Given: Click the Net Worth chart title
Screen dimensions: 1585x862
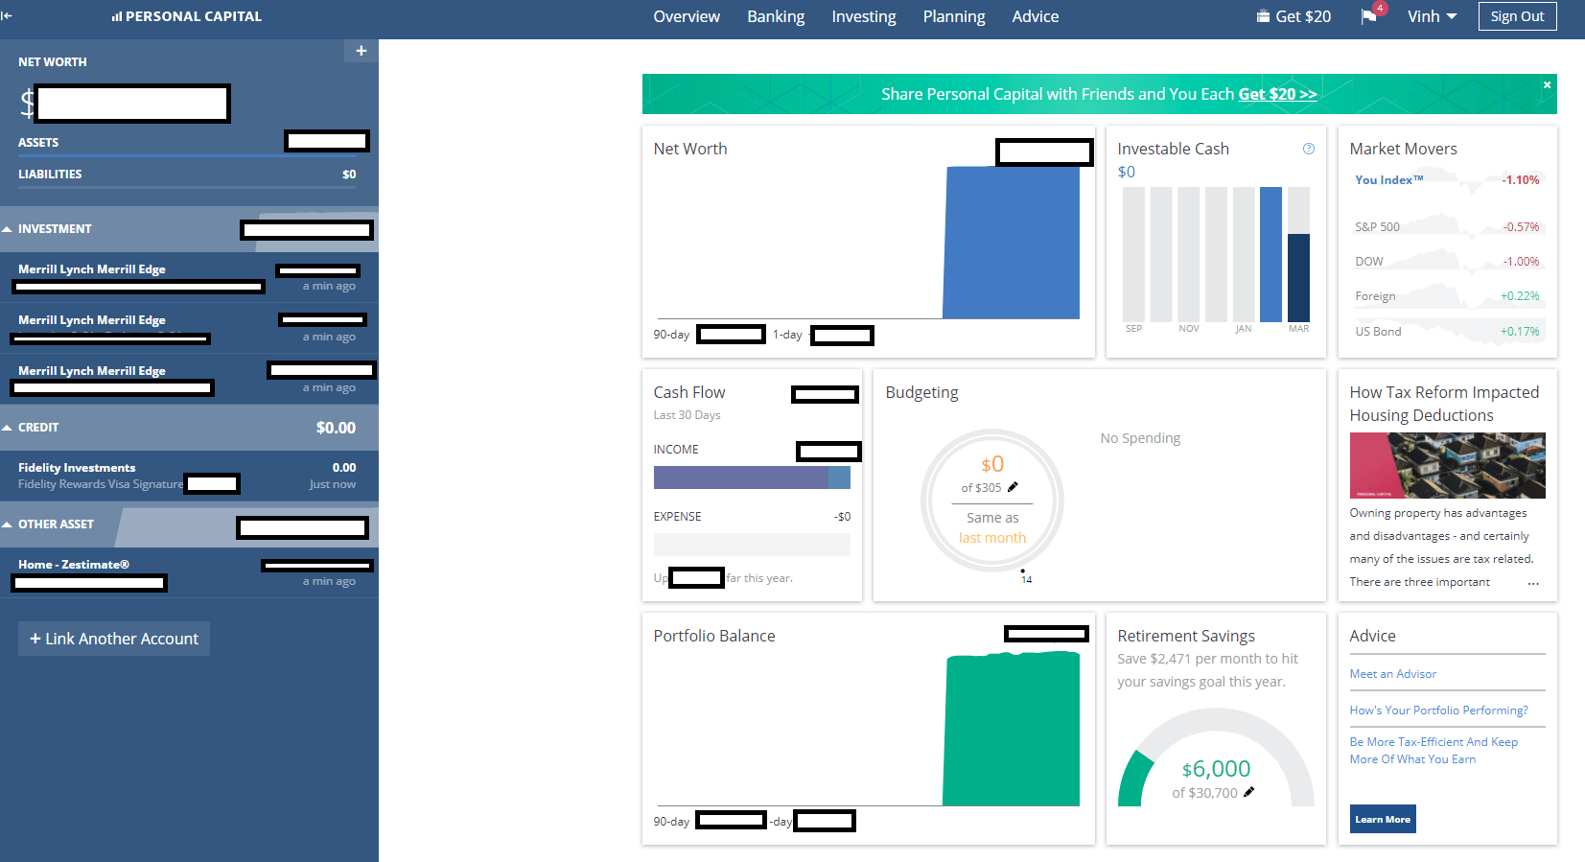Looking at the screenshot, I should pyautogui.click(x=690, y=149).
